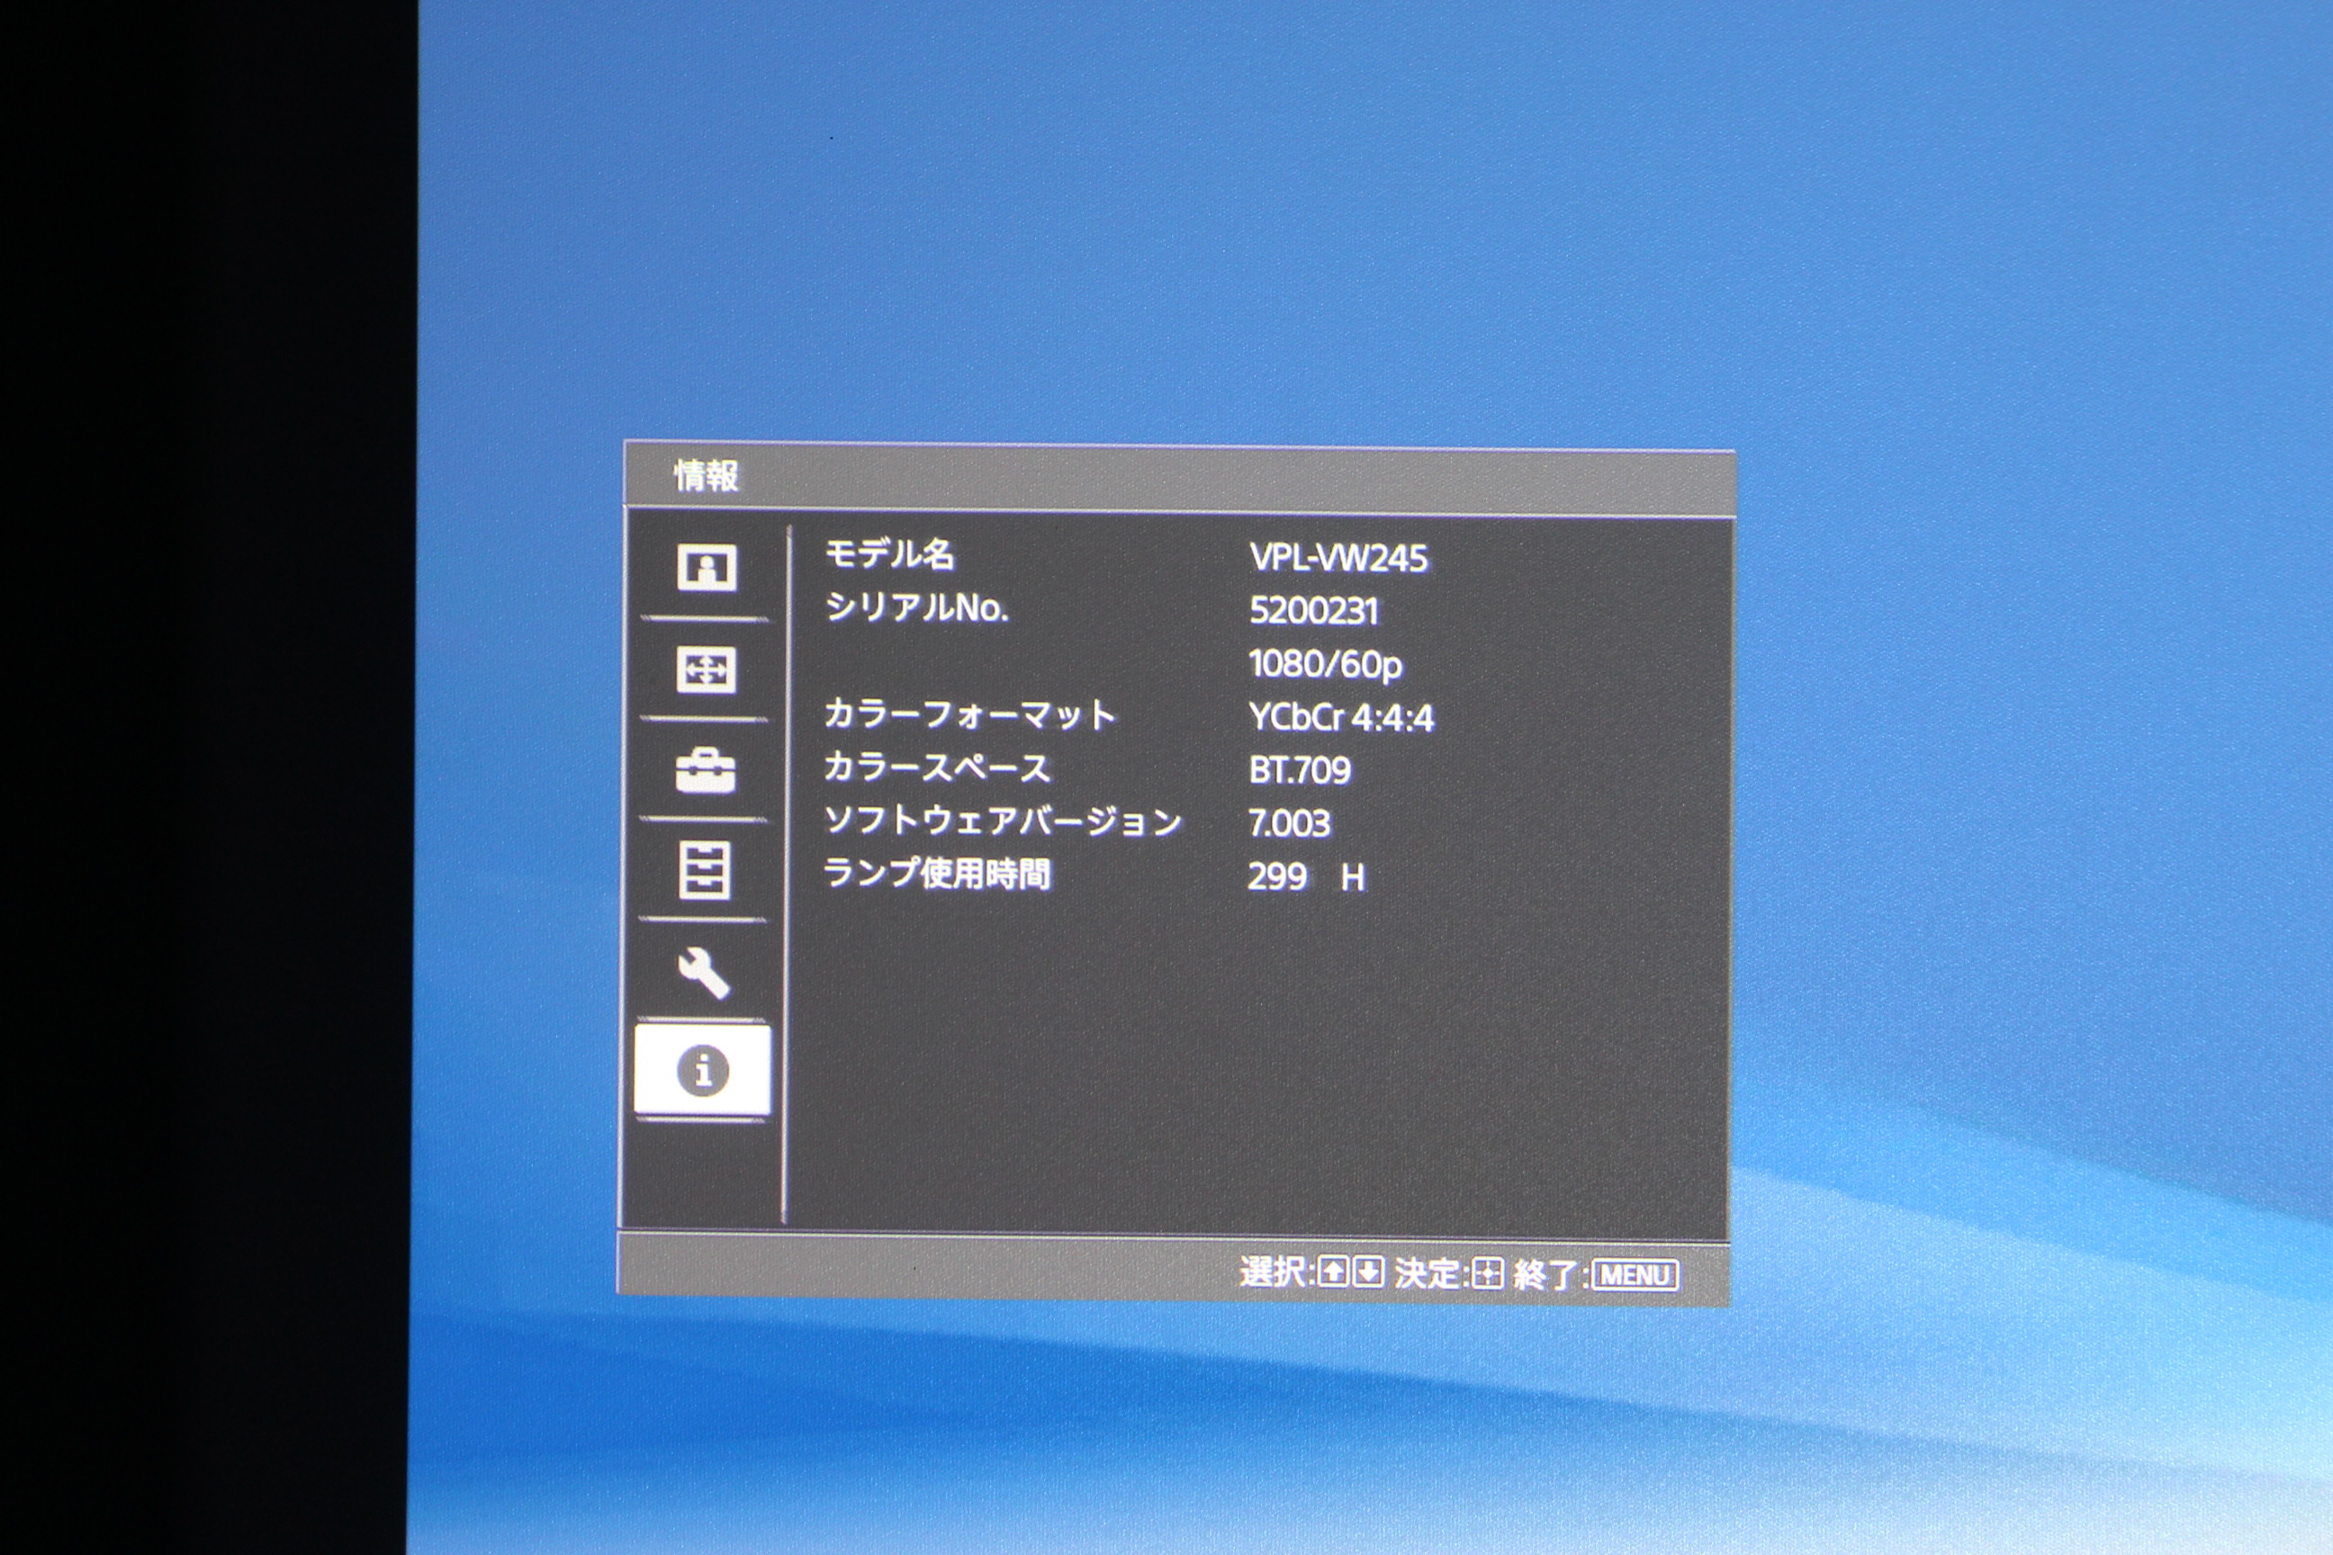Image resolution: width=2333 pixels, height=1555 pixels.
Task: Open the Picture settings menu icon
Action: (x=707, y=567)
